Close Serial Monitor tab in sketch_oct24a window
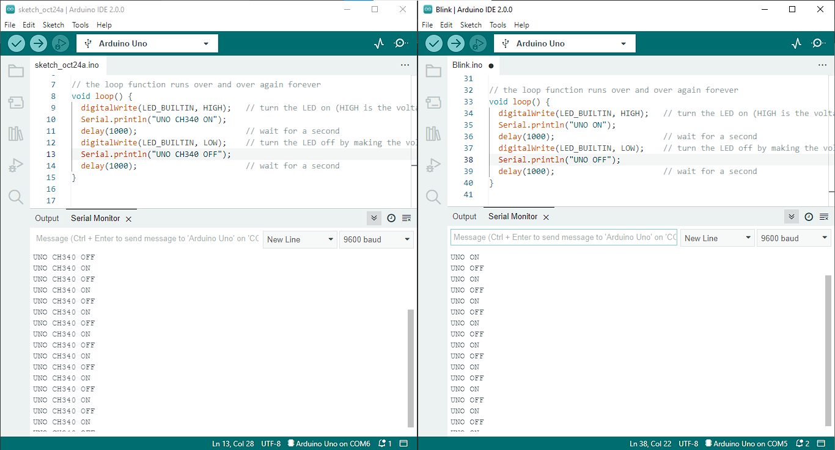Viewport: 835px width, 450px height. pos(128,219)
